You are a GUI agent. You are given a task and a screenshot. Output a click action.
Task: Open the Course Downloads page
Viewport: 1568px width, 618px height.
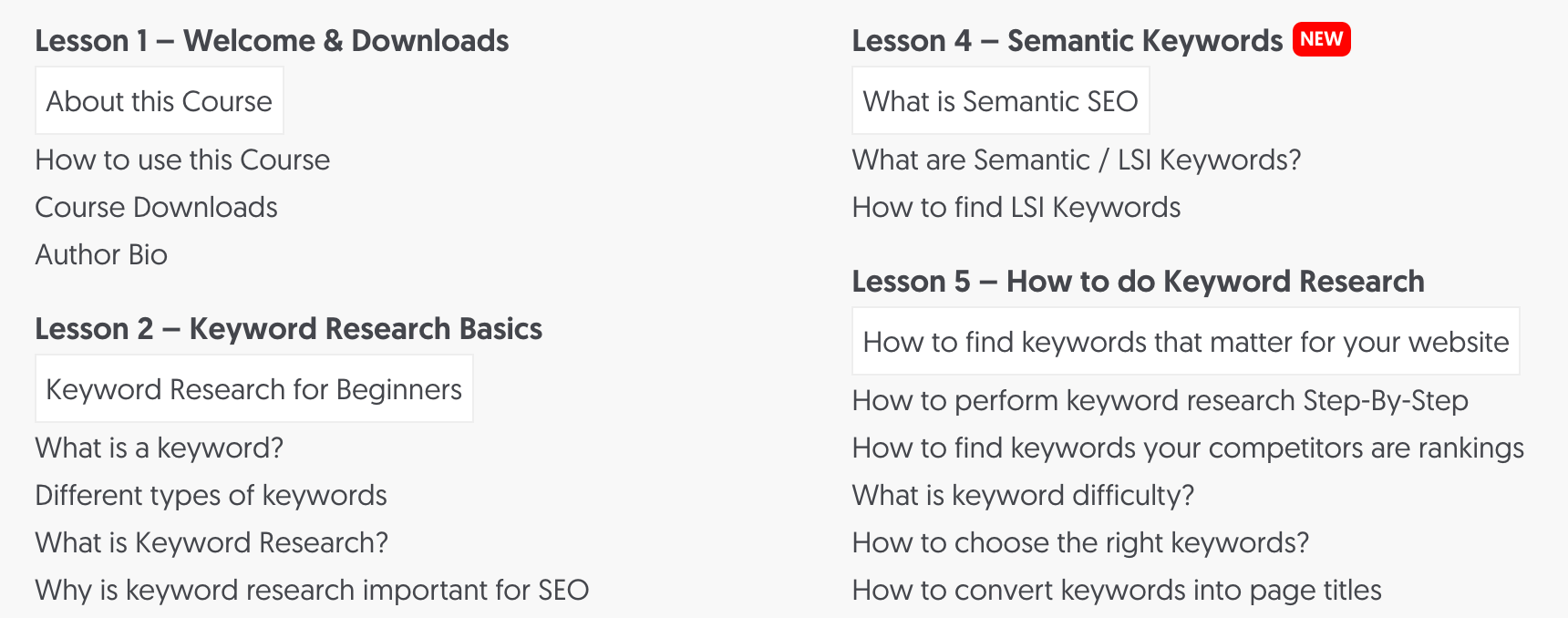tap(156, 208)
